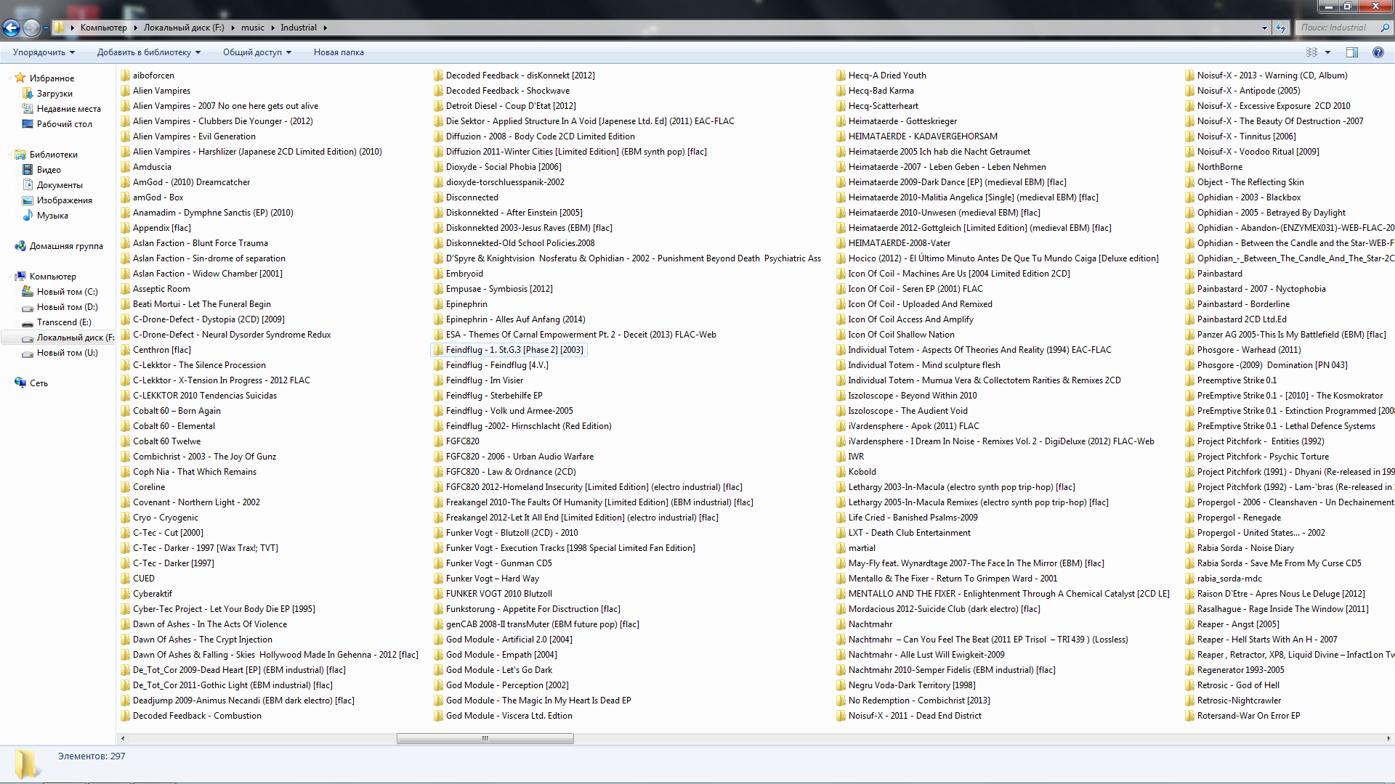Click the Новая папка button
The height and width of the screenshot is (784, 1395).
339,52
